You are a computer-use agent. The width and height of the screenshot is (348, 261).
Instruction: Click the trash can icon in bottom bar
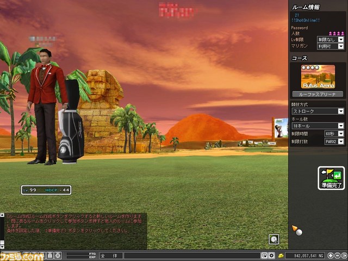[50, 256]
